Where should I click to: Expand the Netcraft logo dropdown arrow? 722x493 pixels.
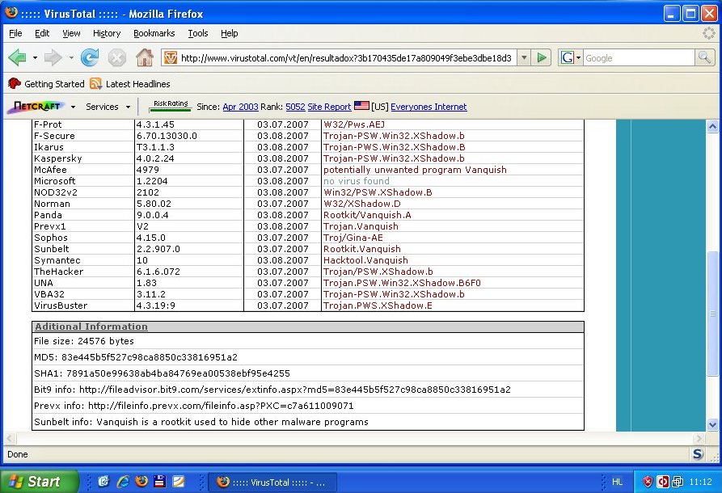click(x=74, y=107)
